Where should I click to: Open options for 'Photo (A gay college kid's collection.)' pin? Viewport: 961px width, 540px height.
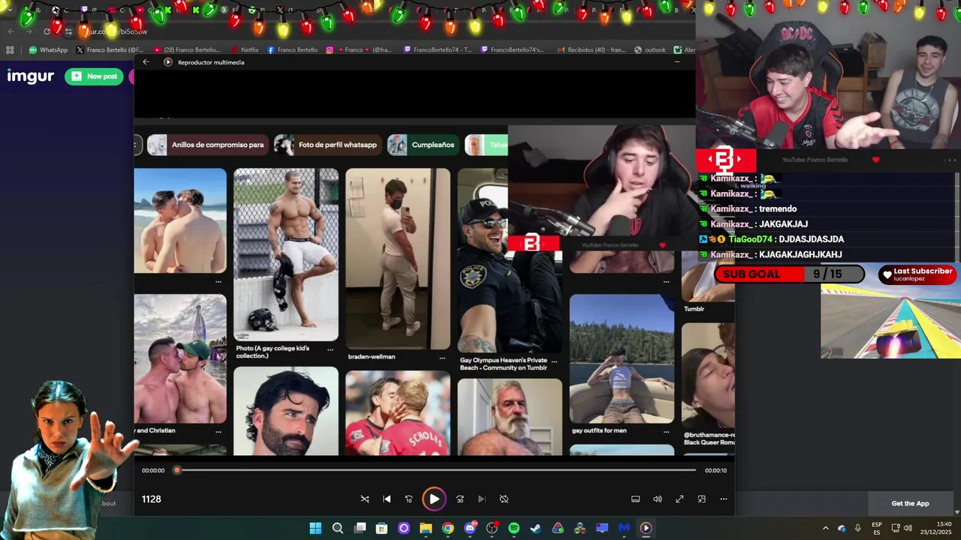(330, 349)
